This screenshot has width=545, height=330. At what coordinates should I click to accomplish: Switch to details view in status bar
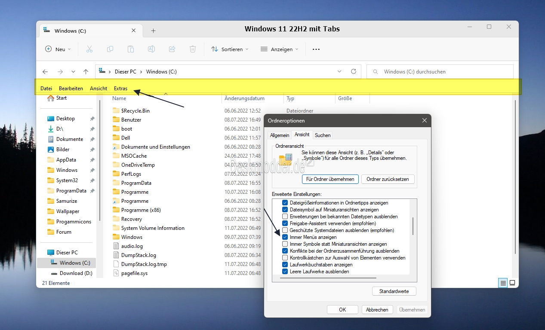pos(503,283)
